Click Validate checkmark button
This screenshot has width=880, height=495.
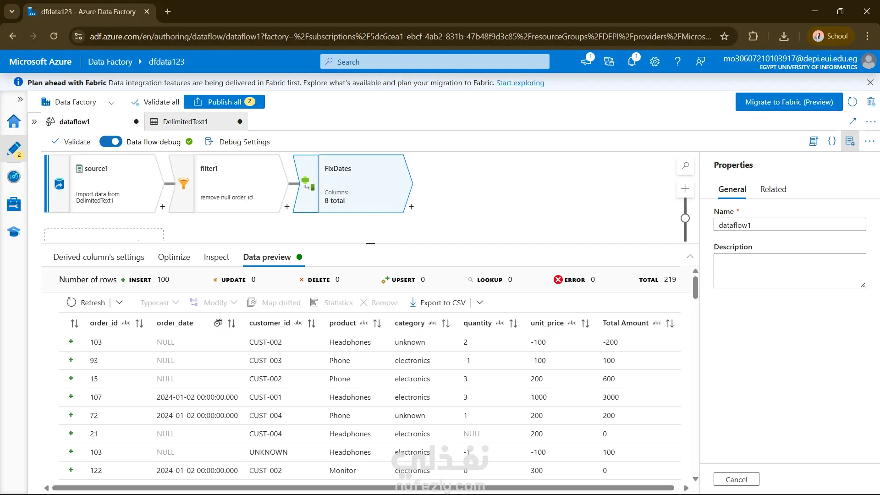tap(71, 142)
